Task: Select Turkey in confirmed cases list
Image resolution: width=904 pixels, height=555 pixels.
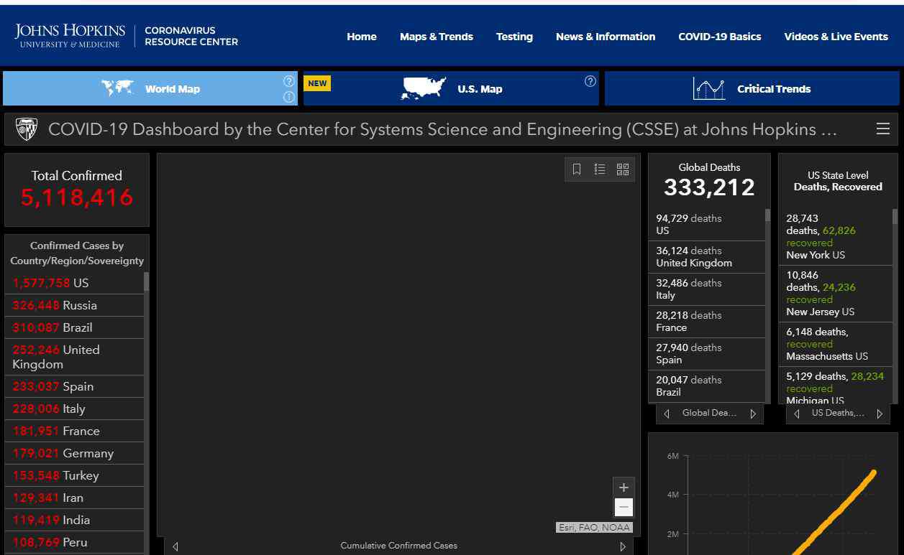Action: click(75, 475)
